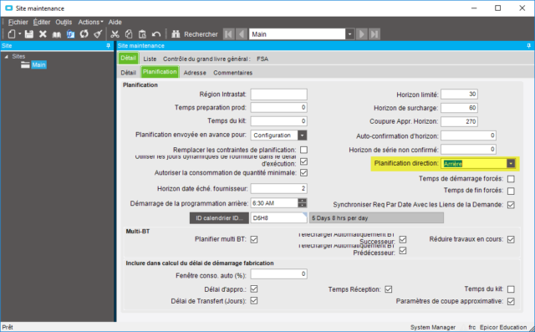Click the Rechercher button label
Image resolution: width=535 pixels, height=332 pixels.
201,34
